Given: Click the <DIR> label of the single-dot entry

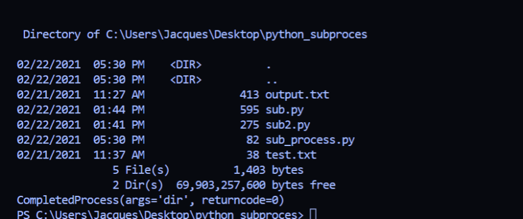Looking at the screenshot, I should pos(186,65).
